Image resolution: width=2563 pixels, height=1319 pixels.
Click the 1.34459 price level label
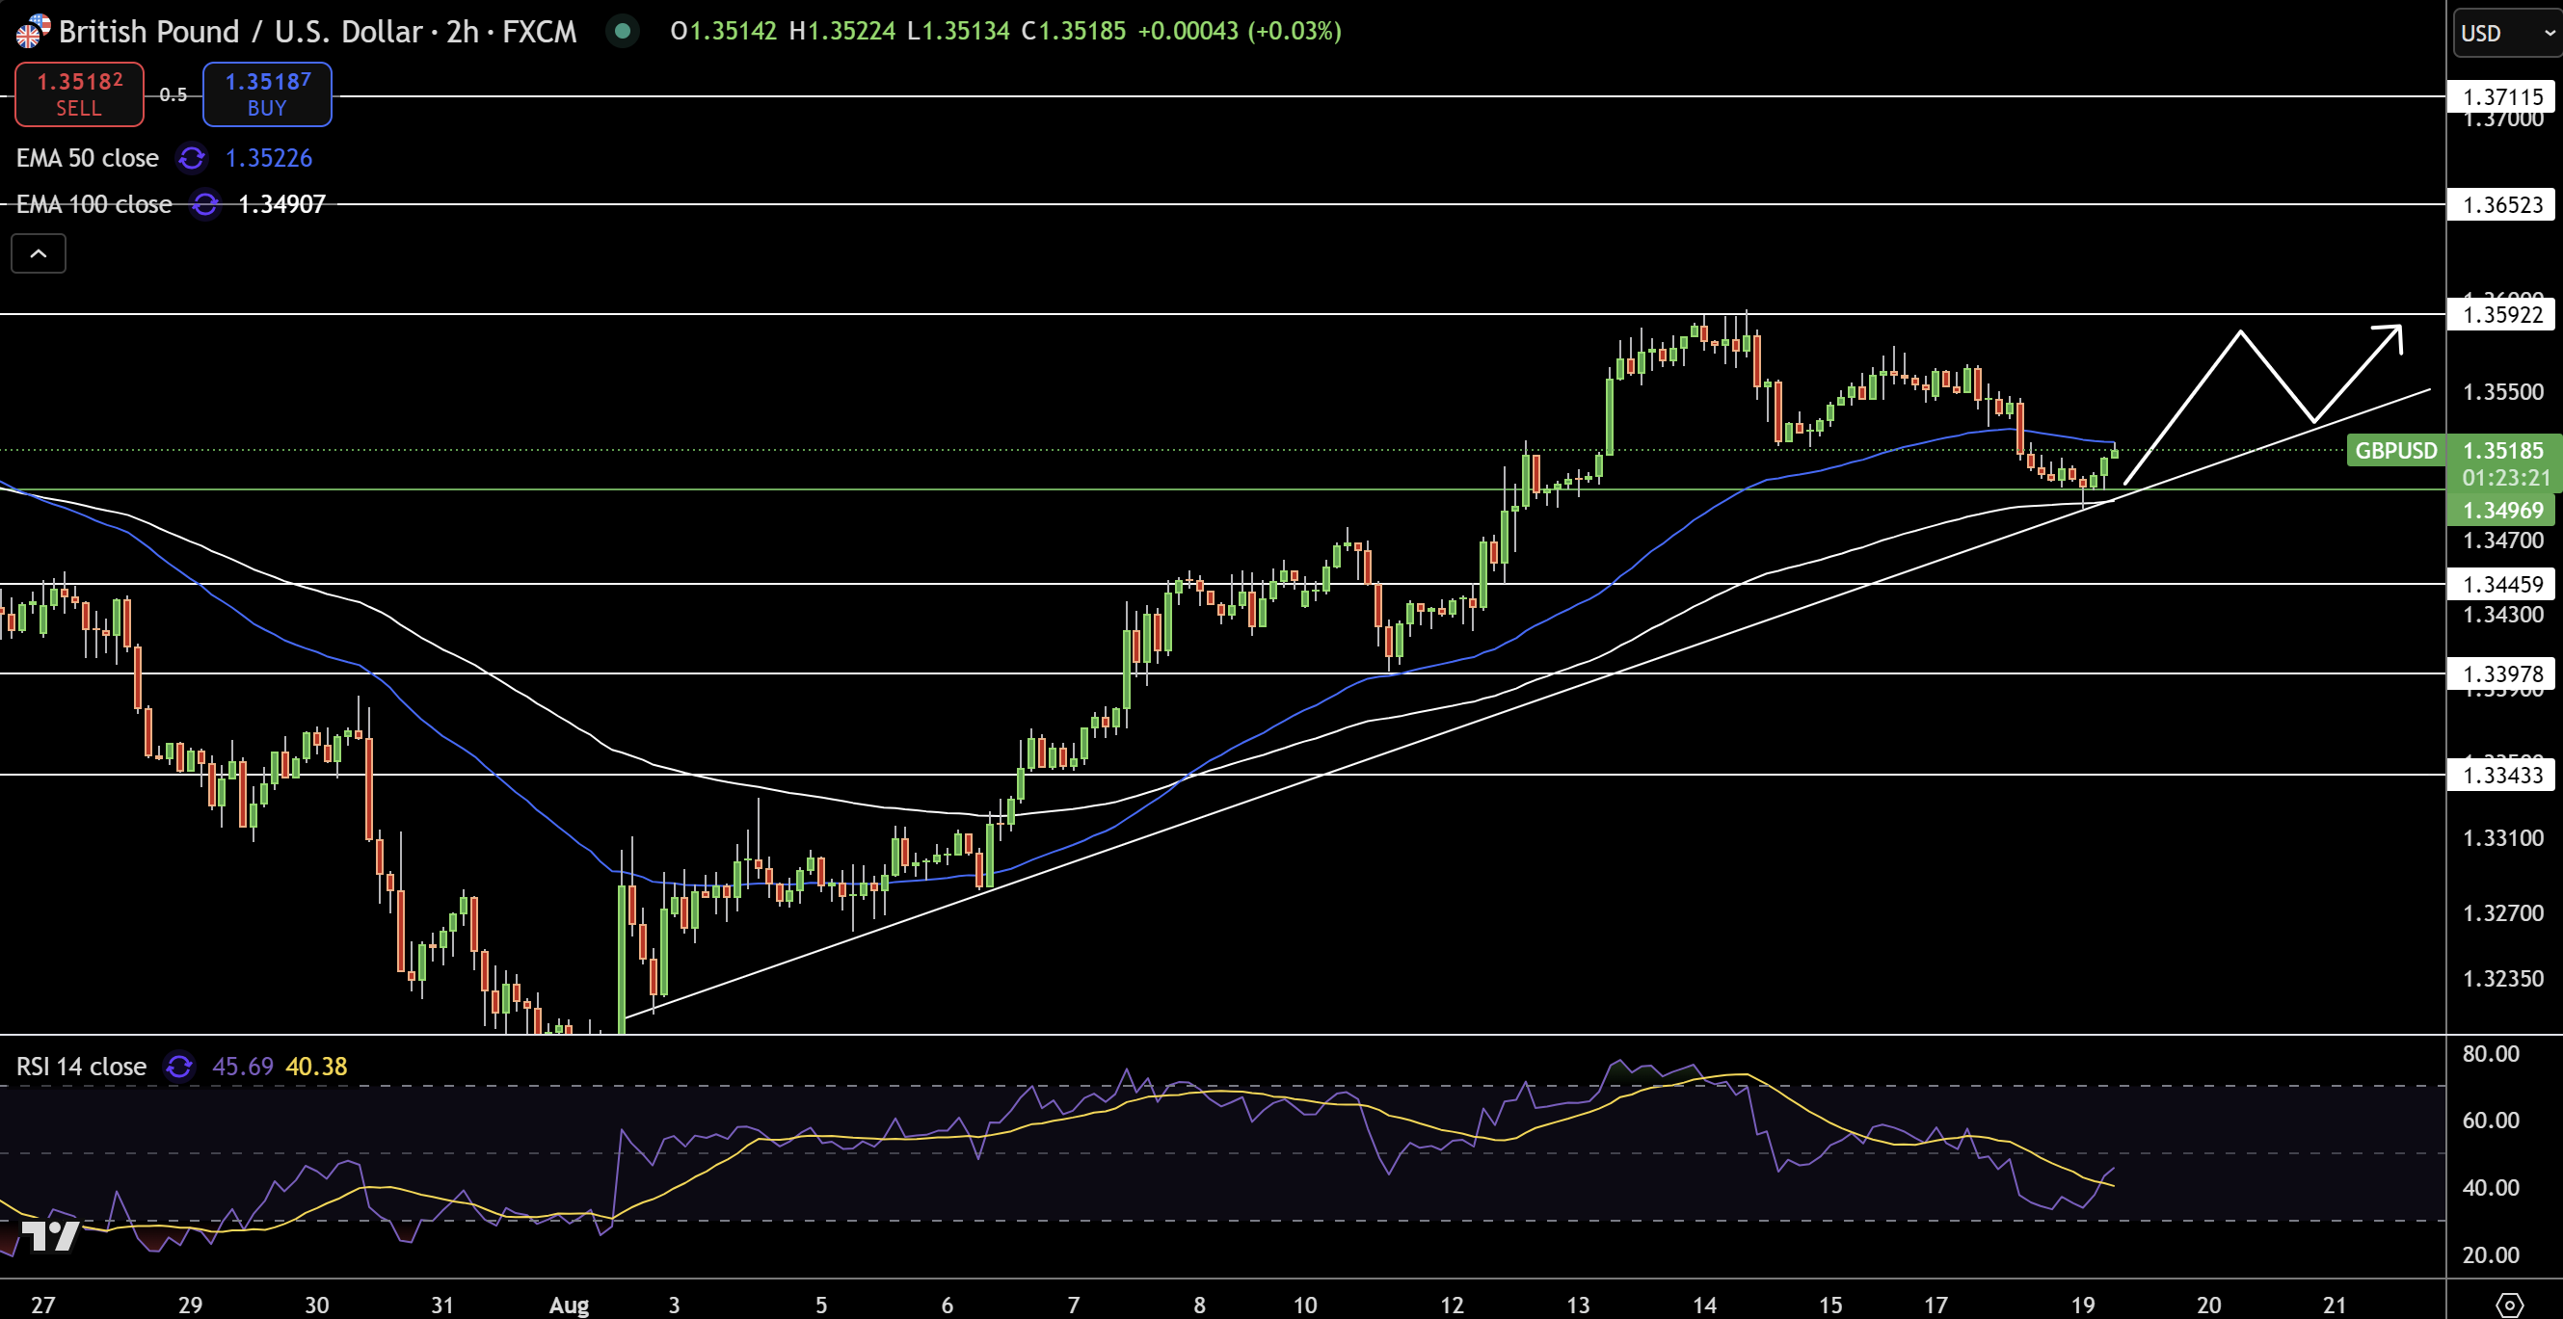click(x=2502, y=584)
